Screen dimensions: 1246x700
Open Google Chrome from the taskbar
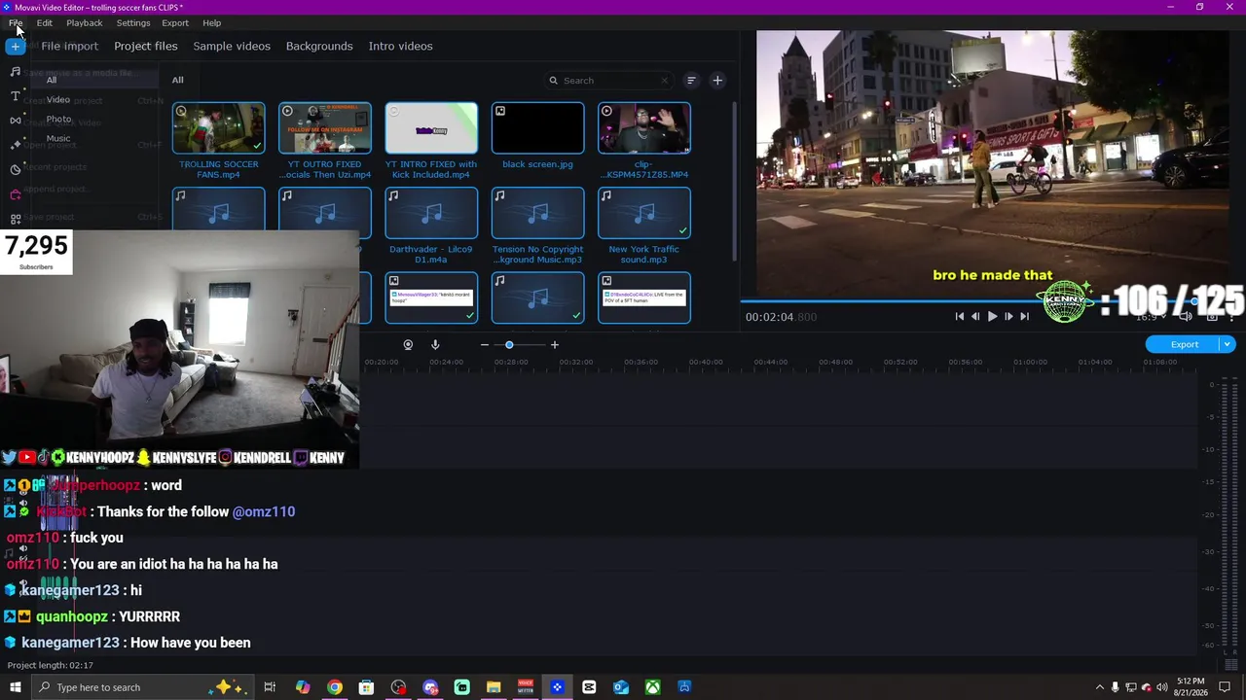334,687
